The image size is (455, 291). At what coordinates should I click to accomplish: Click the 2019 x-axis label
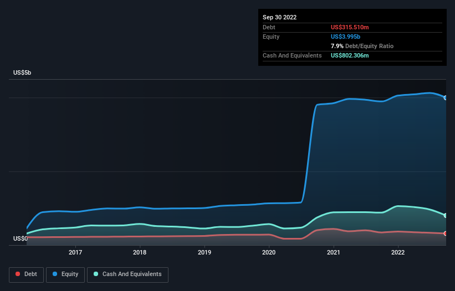205,252
